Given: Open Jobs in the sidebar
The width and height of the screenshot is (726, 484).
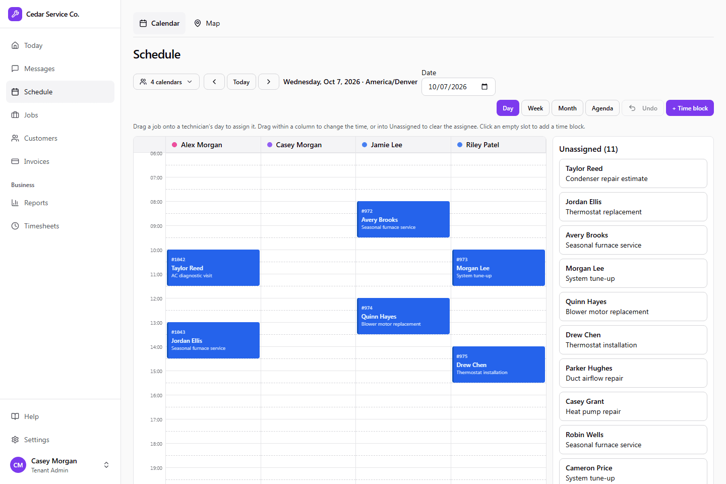Looking at the screenshot, I should [60, 115].
